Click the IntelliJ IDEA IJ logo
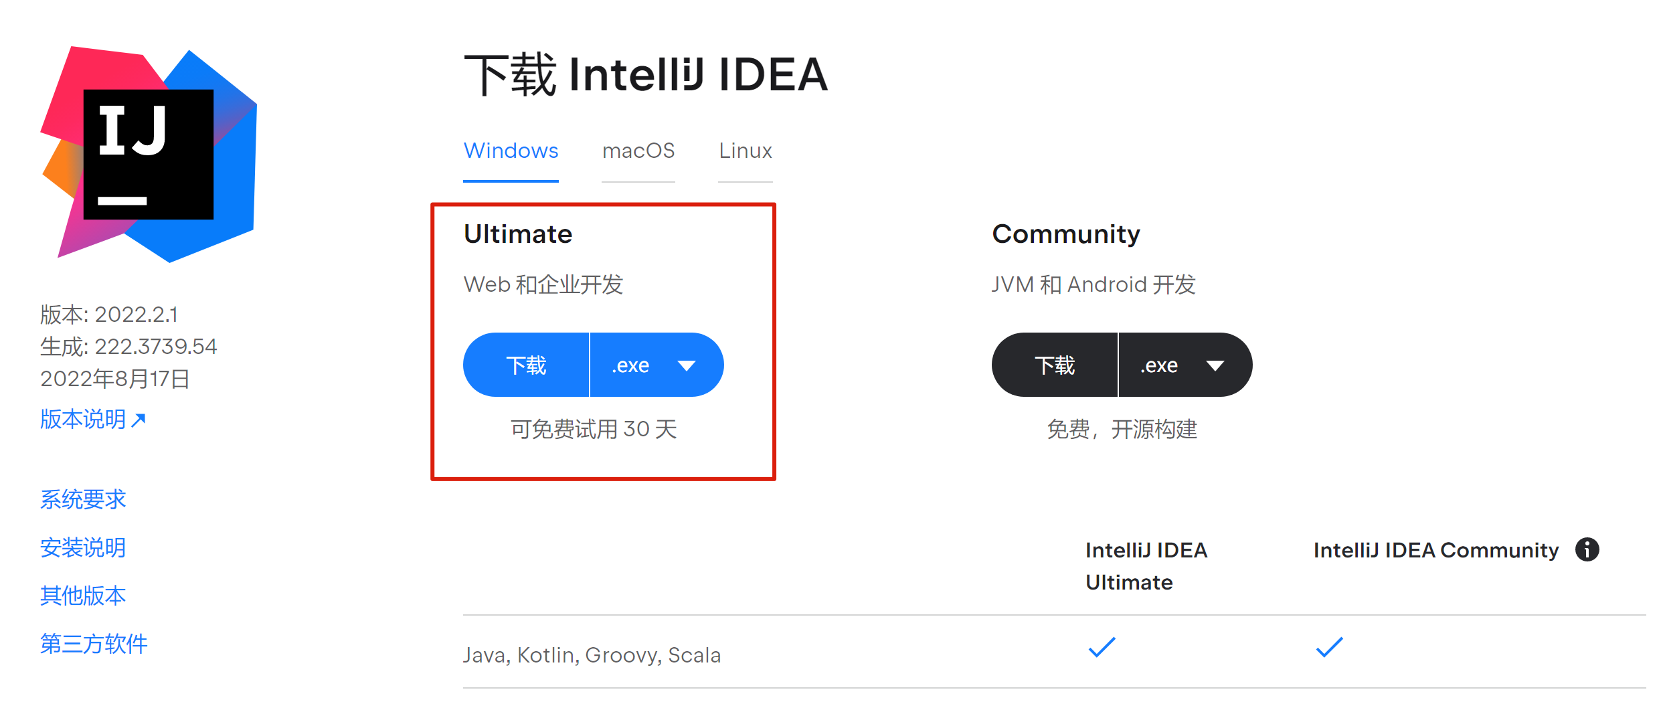The height and width of the screenshot is (708, 1661). click(149, 154)
